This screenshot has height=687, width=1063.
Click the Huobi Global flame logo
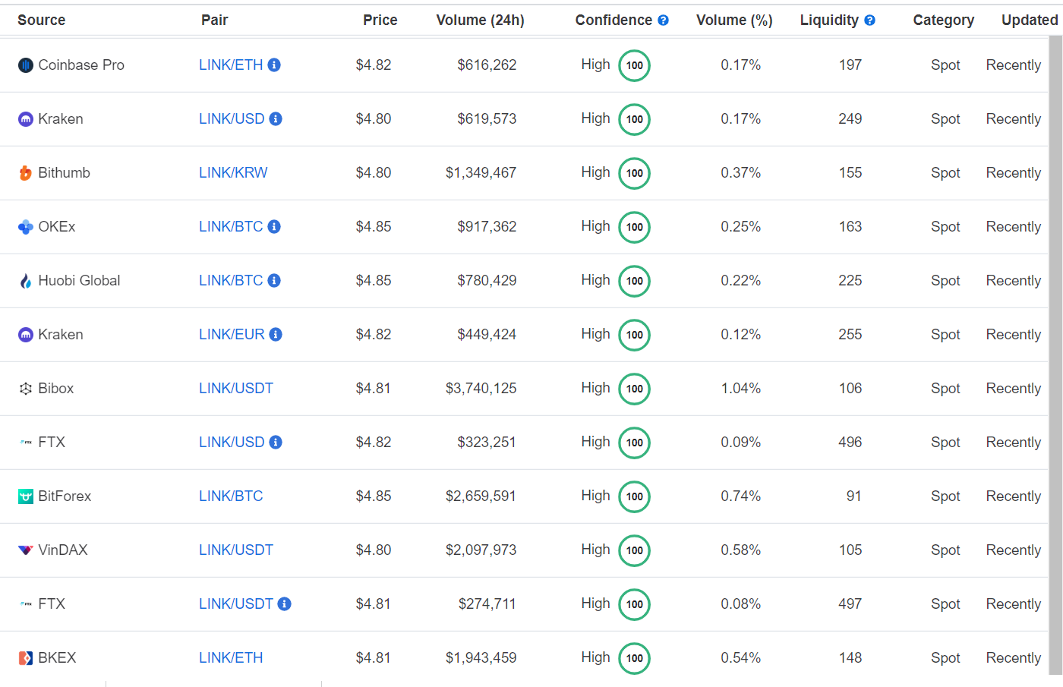pos(26,281)
